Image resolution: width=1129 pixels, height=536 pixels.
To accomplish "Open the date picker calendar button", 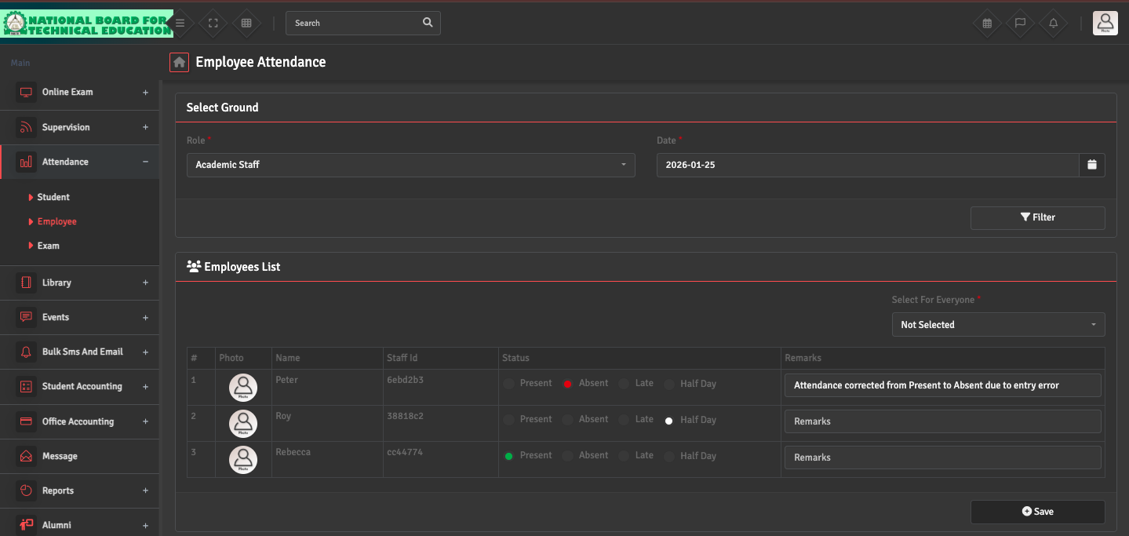I will point(1091,165).
